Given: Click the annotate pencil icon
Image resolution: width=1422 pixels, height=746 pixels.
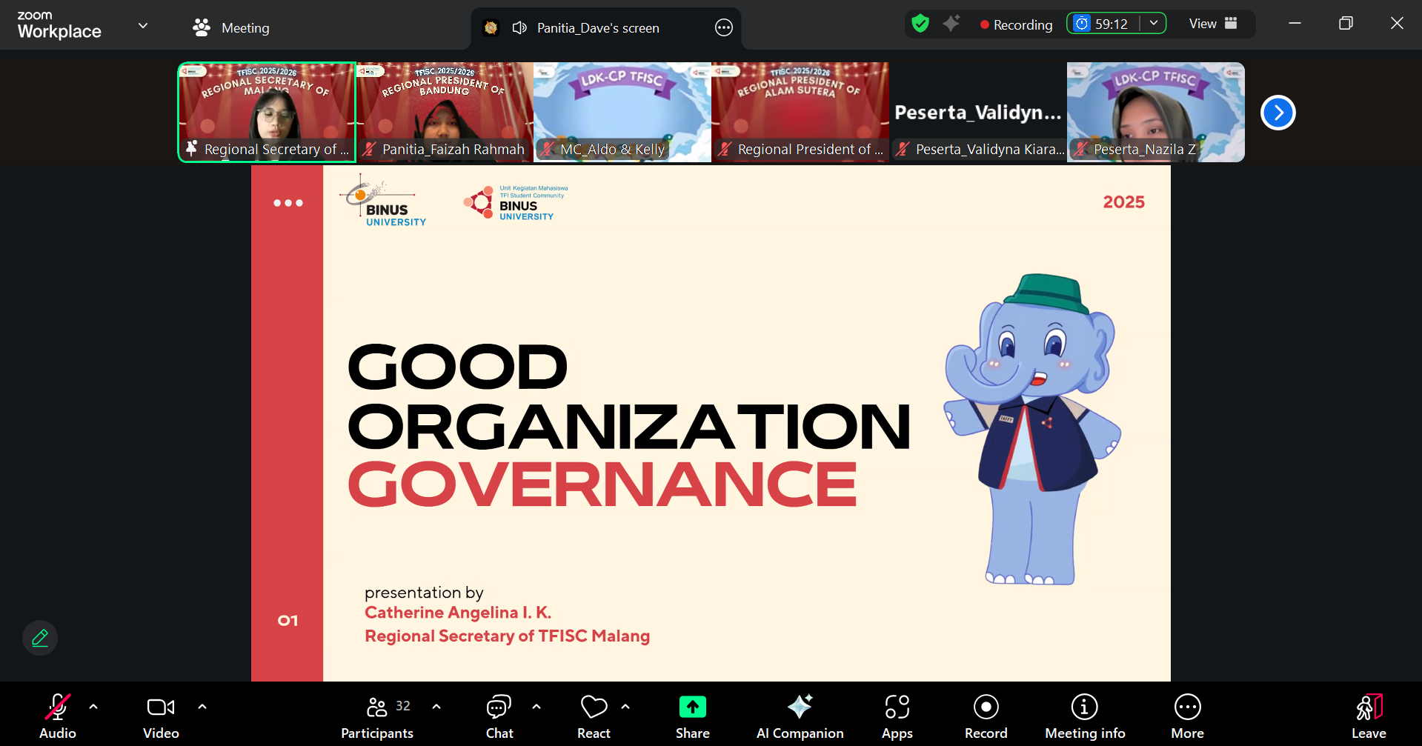Looking at the screenshot, I should click(40, 638).
